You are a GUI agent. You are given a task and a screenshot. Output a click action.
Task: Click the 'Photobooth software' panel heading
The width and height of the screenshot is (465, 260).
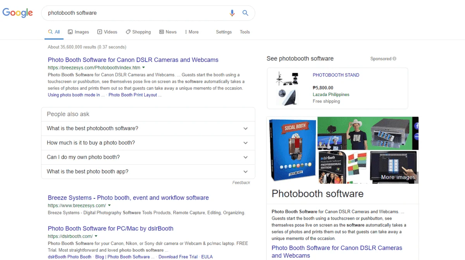(x=317, y=194)
